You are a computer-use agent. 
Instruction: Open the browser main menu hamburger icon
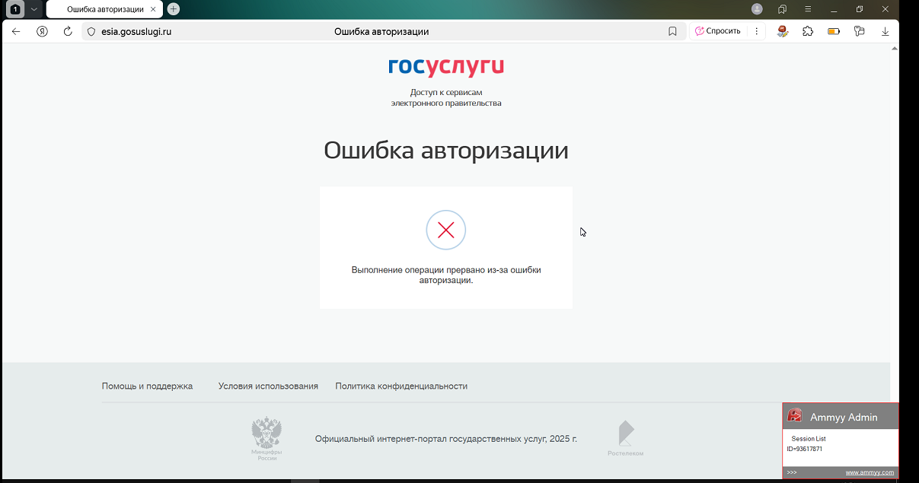808,9
